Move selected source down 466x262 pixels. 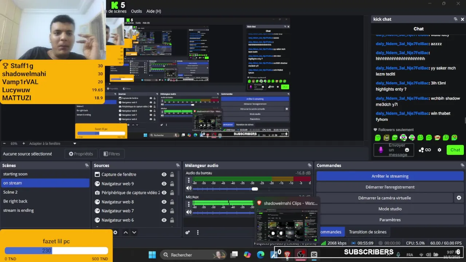134,233
